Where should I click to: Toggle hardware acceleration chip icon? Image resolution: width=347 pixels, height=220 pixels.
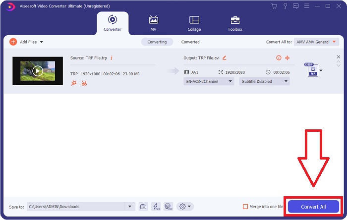click(169, 207)
